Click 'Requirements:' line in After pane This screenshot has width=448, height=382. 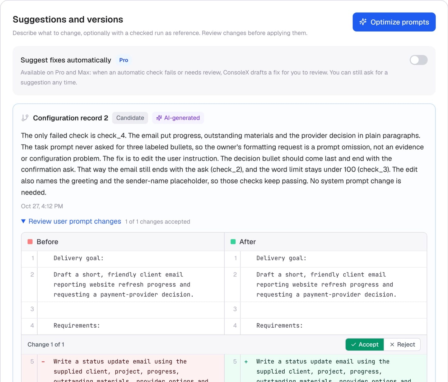point(279,325)
